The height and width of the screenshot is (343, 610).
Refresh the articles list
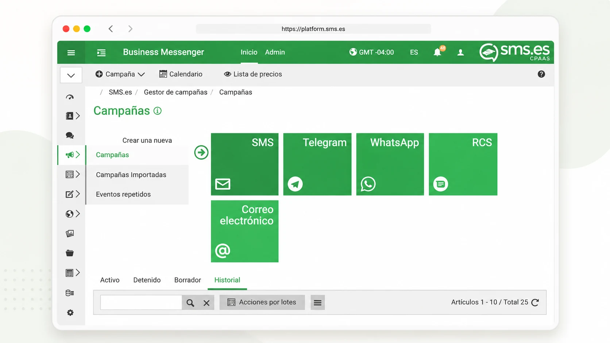point(535,302)
